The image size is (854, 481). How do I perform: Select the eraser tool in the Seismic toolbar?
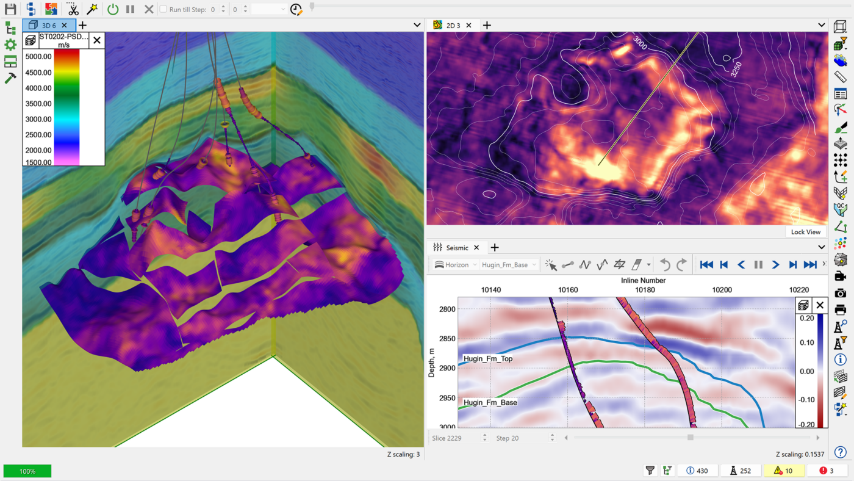636,265
